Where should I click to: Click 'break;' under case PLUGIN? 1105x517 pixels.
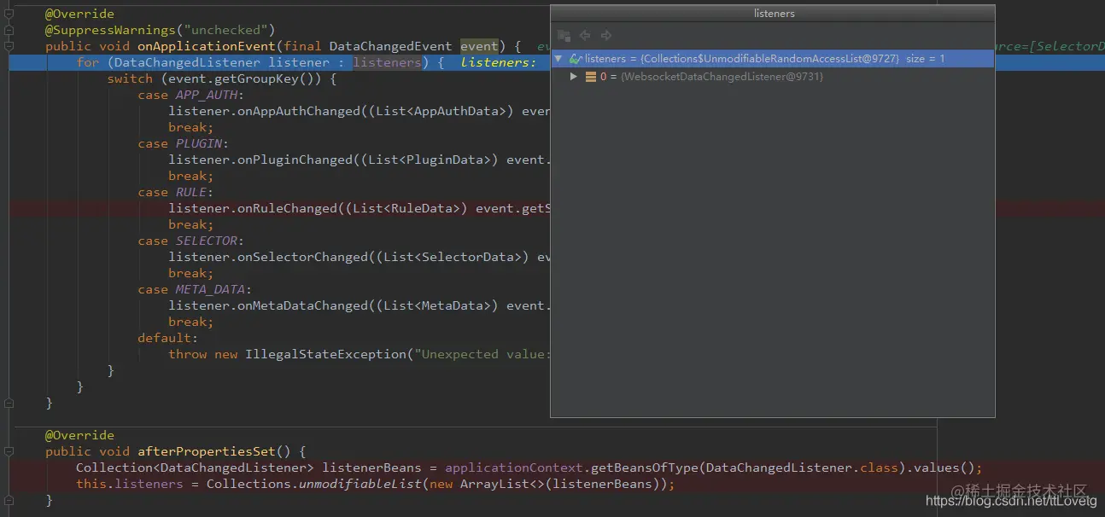[x=191, y=176]
